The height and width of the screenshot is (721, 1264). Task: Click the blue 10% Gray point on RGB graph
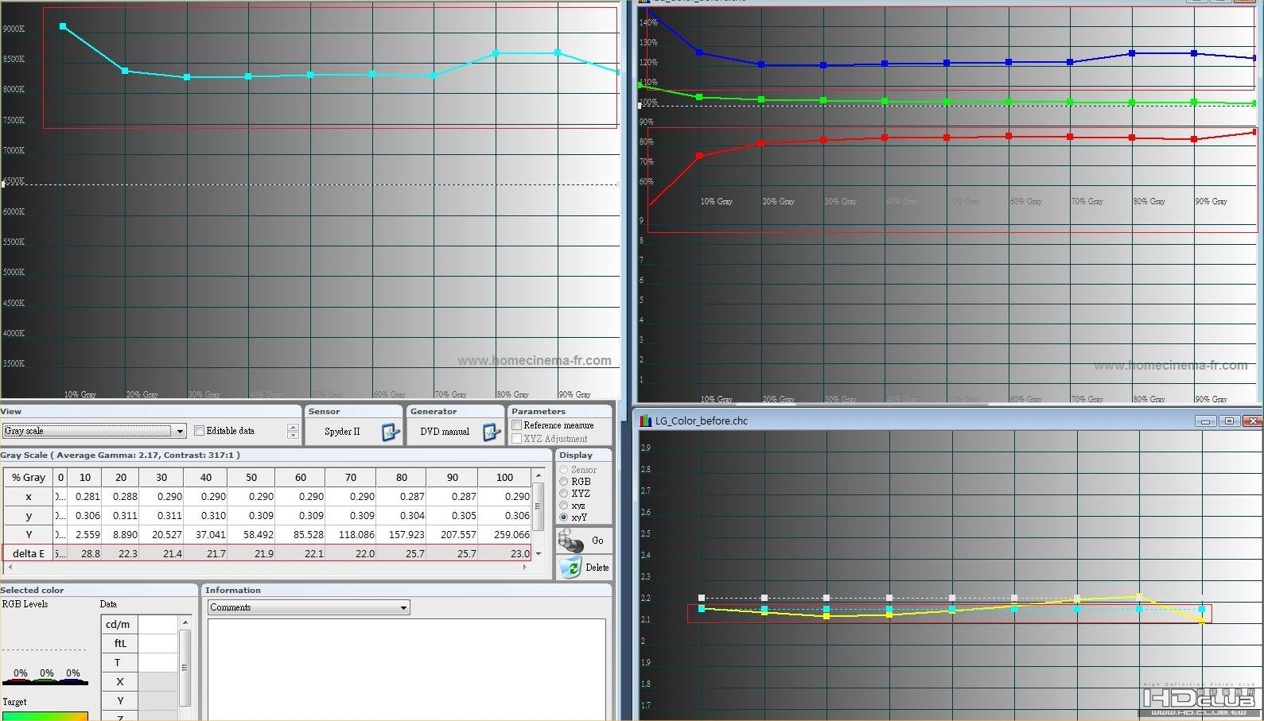tap(699, 52)
